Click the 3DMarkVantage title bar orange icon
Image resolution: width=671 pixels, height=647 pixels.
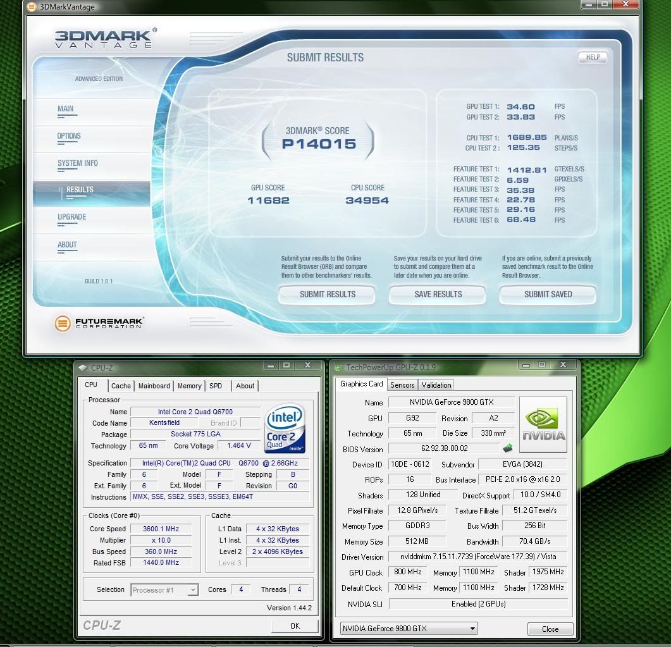[31, 6]
